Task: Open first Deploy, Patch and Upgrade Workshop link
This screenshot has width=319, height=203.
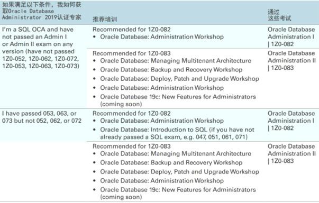Action: [x=179, y=79]
